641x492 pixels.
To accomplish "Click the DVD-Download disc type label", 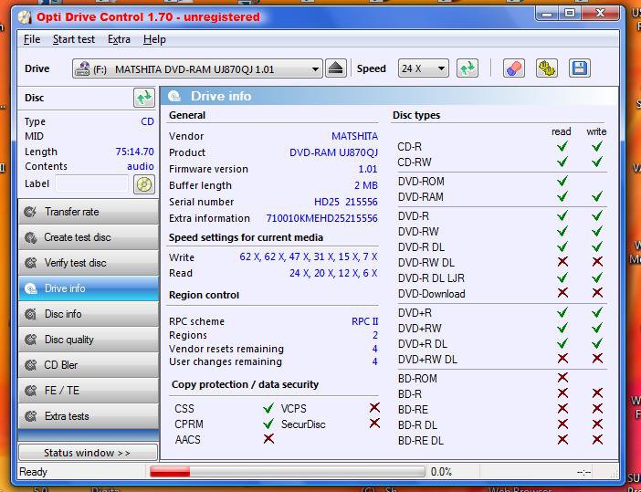I will pos(431,294).
